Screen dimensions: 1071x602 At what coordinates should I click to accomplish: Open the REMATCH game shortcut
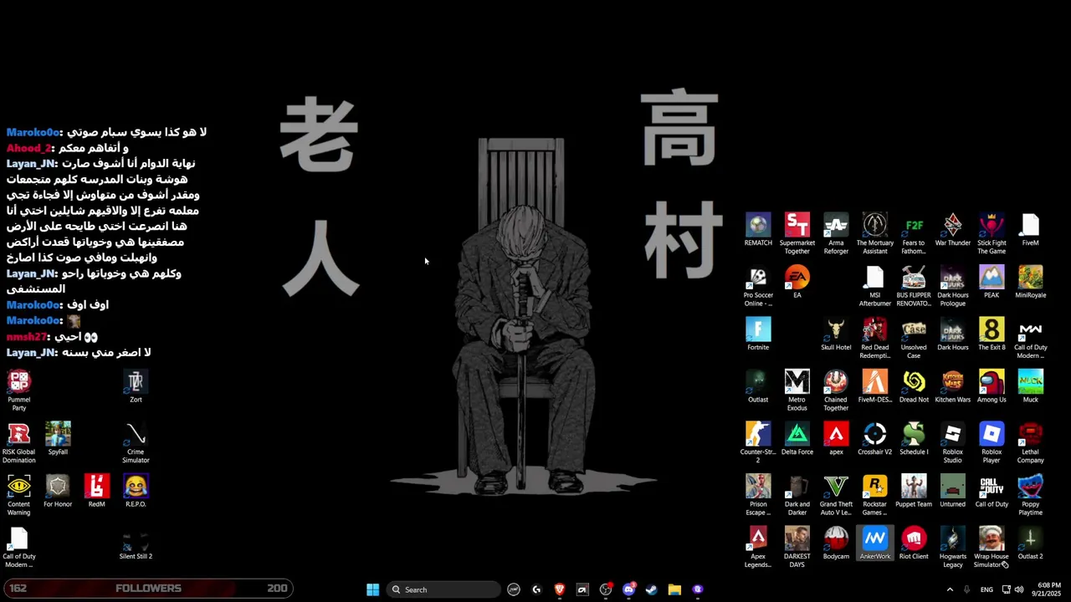coord(758,230)
